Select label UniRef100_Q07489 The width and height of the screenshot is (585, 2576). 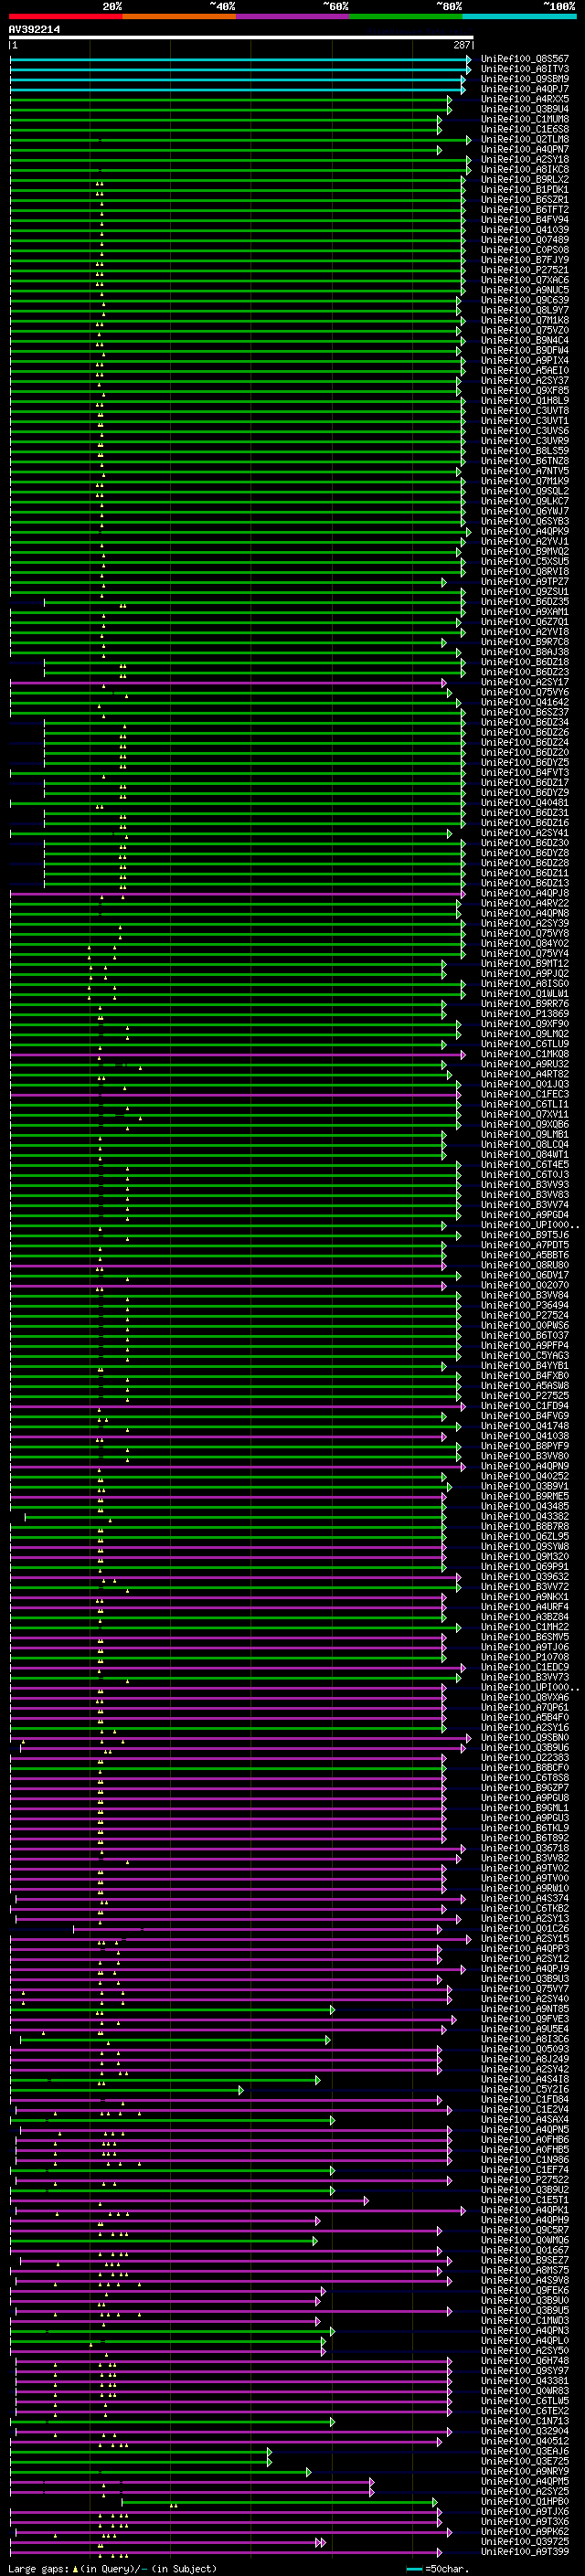(525, 239)
